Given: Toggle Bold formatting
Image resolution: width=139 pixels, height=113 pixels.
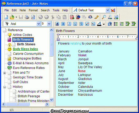Looking at the screenshot, I should click(x=63, y=24).
